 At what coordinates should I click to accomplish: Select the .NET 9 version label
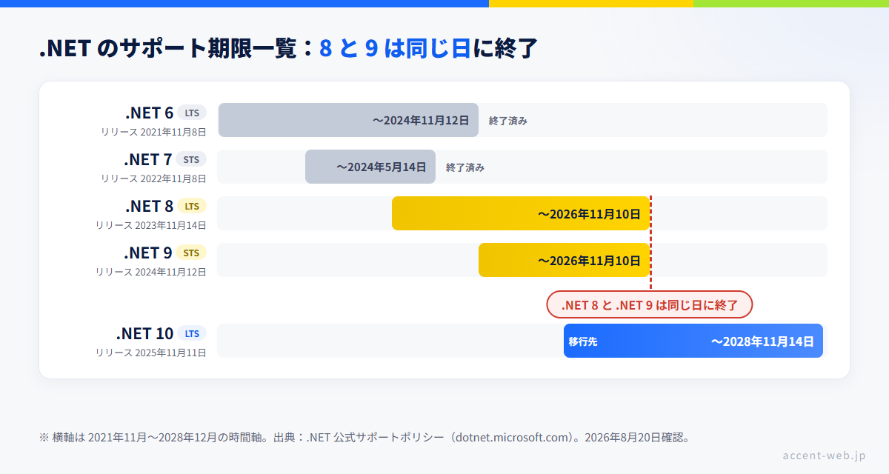point(149,253)
